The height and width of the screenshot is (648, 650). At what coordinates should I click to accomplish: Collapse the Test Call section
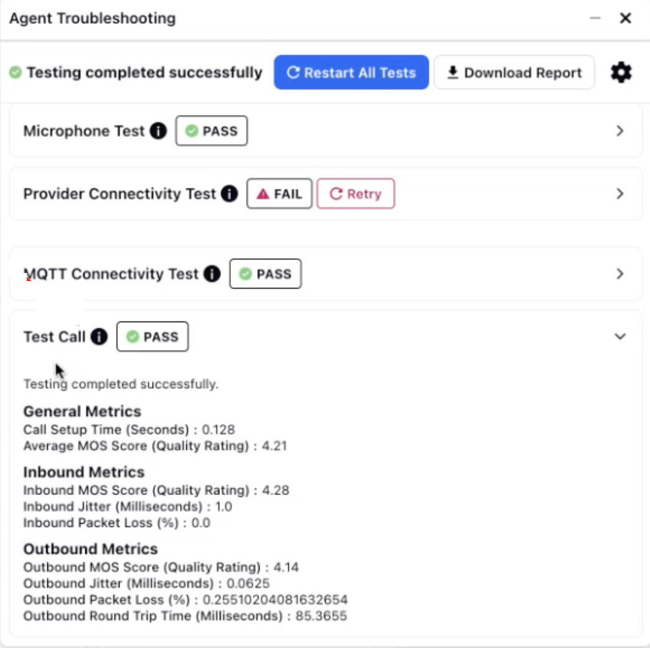click(619, 336)
